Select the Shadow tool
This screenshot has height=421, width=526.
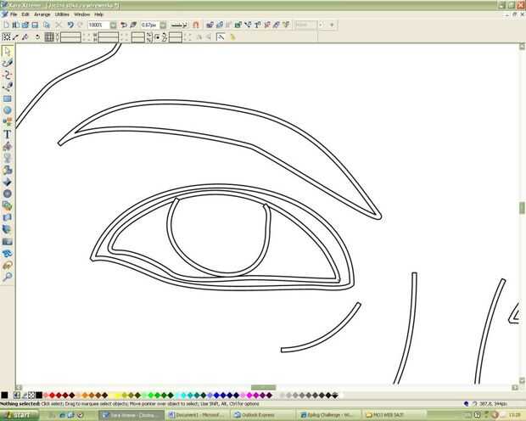(7, 170)
